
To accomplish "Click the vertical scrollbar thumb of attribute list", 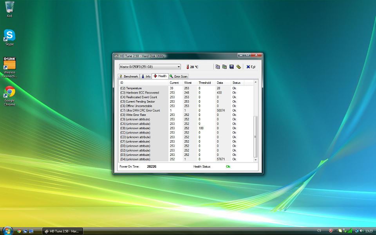I will coord(255,137).
